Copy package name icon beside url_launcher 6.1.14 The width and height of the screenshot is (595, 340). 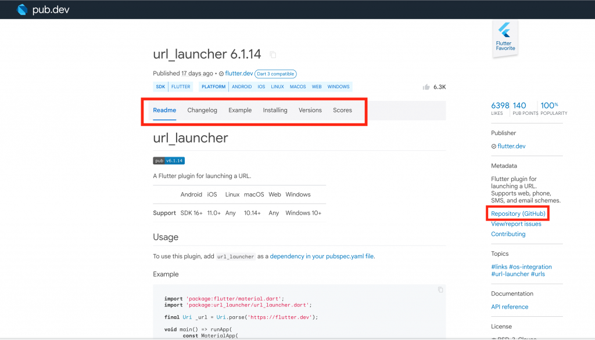point(273,55)
